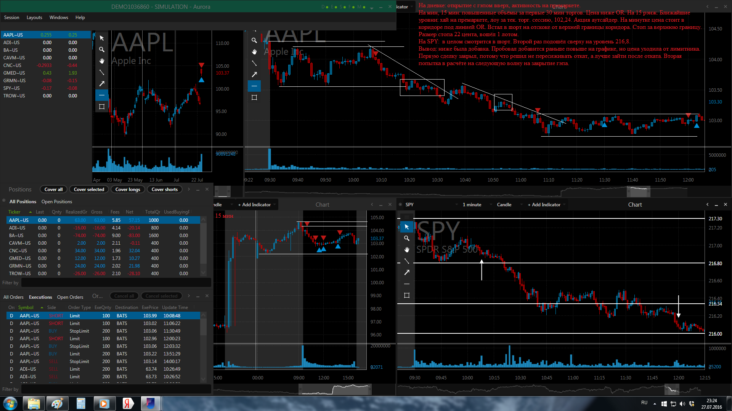732x411 pixels.
Task: Switch to the Open Positions tab
Action: click(57, 202)
